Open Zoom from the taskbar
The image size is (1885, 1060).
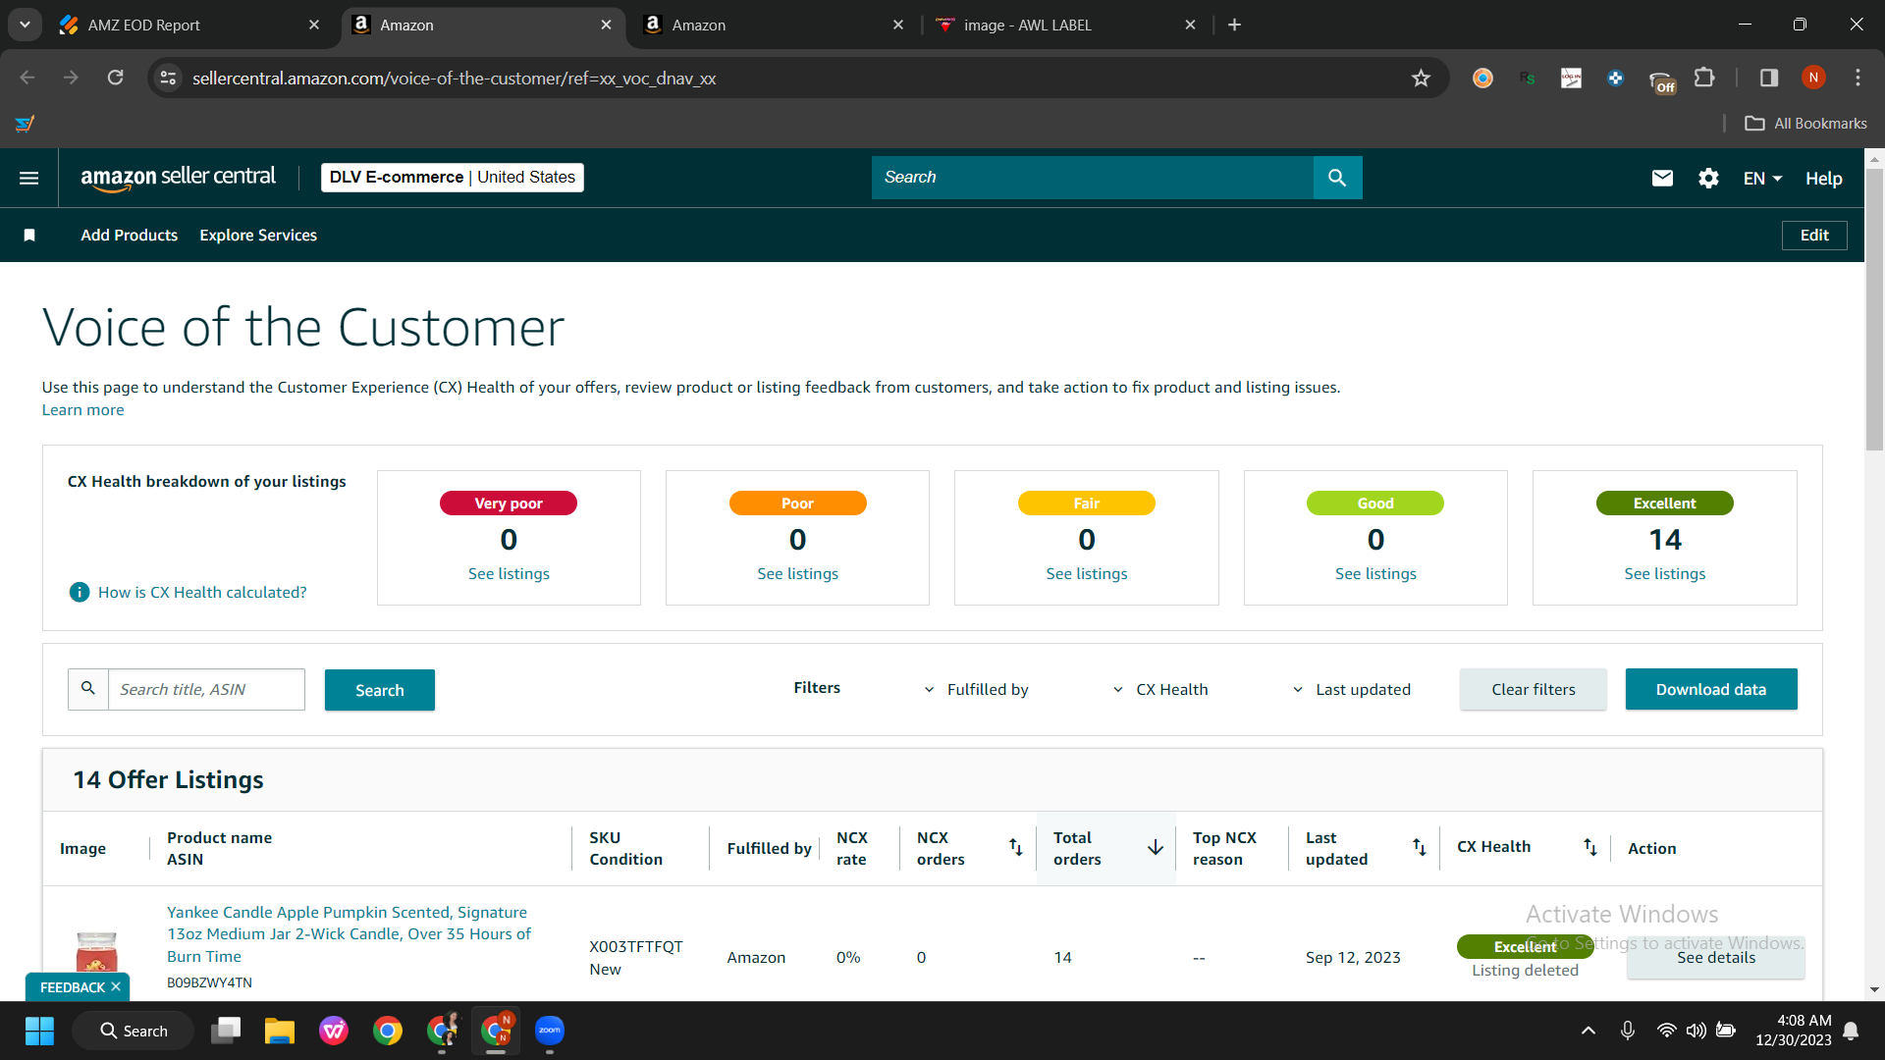click(550, 1031)
